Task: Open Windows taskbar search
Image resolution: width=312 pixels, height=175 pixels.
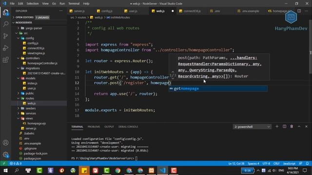Action: click(x=17, y=171)
